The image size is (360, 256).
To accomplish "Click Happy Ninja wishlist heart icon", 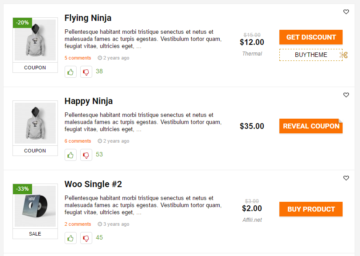I will point(346,95).
